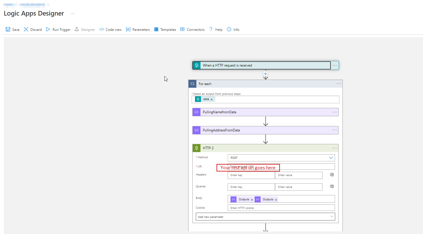Screen dimensions: 423x234
Task: Click the Designer view button
Action: tap(85, 29)
